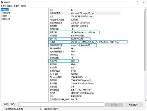Select the 软件环境 tree label
This screenshot has height=111, width=147.
pyautogui.click(x=7, y=19)
